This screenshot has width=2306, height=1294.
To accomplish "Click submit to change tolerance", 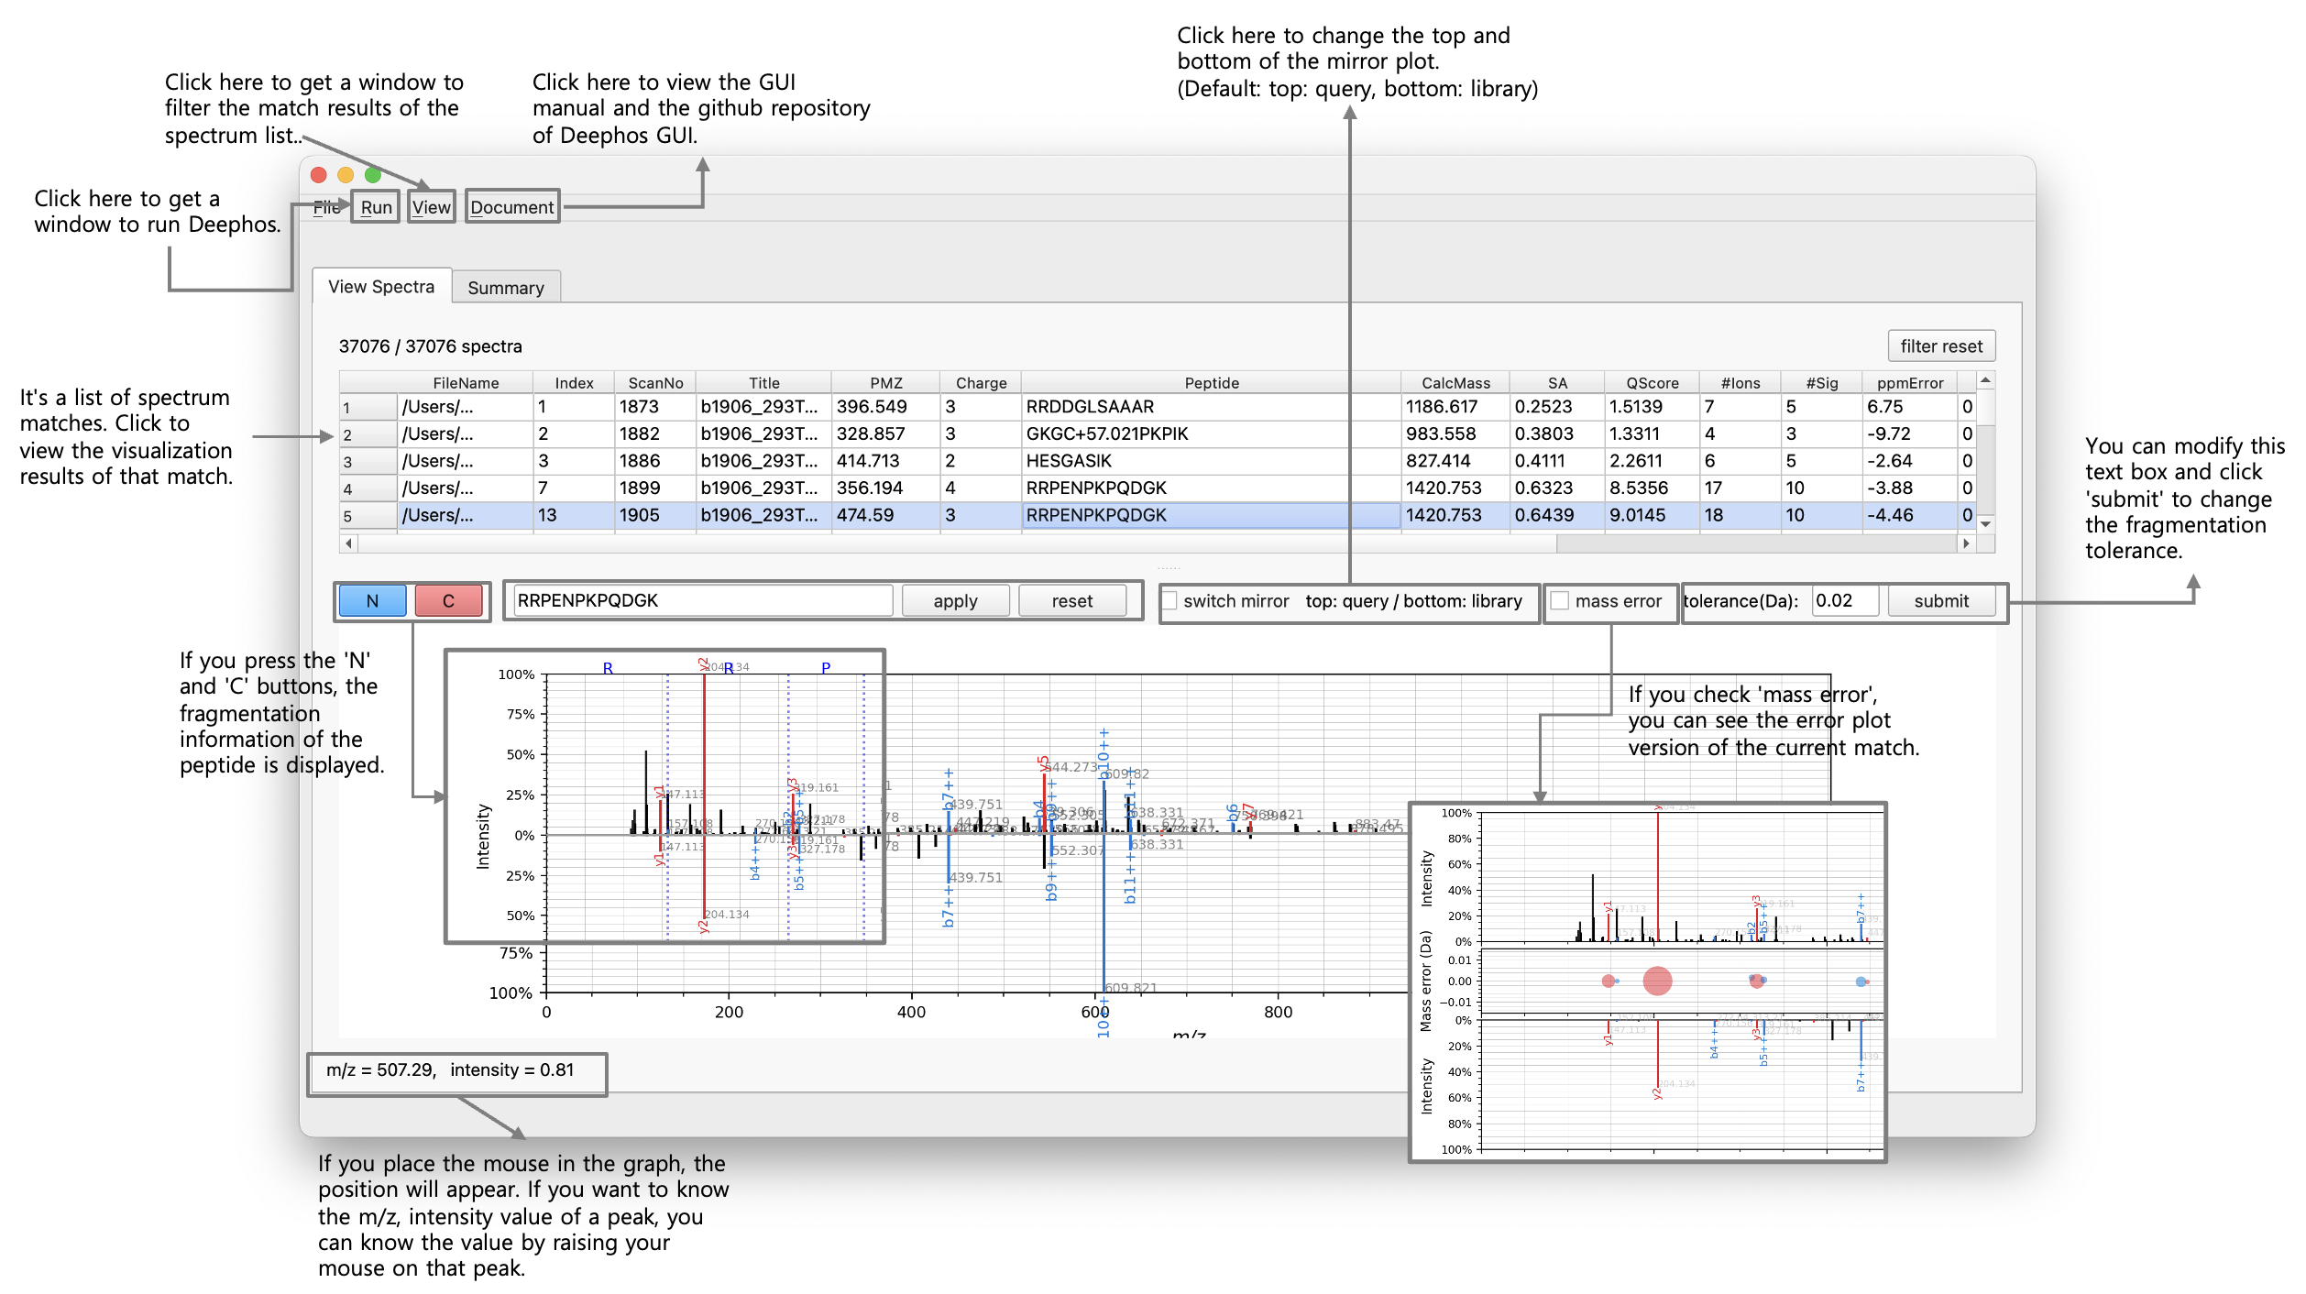I will point(1940,601).
